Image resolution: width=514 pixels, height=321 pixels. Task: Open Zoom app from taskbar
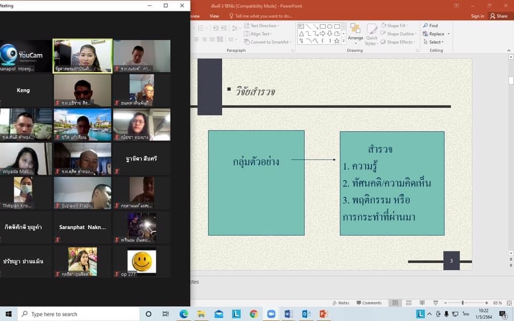pyautogui.click(x=271, y=314)
